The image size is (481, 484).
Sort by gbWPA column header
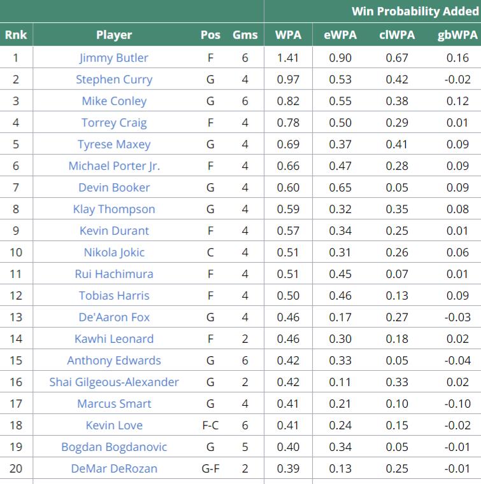point(457,35)
